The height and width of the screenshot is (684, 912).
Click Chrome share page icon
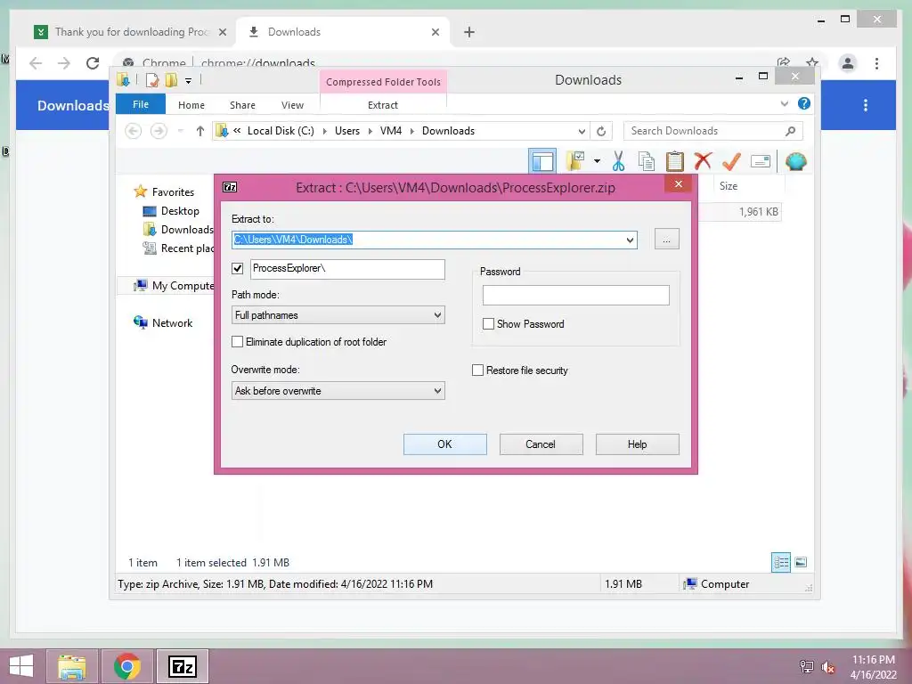point(784,62)
